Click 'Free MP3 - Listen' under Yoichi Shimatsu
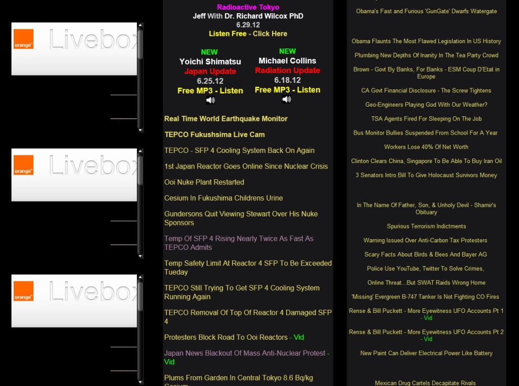Viewport: 519px width, 386px height. (210, 90)
